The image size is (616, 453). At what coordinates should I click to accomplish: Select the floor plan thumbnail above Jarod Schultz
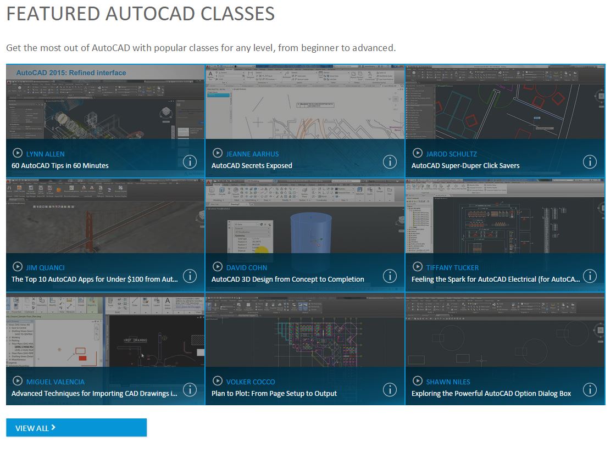505,102
